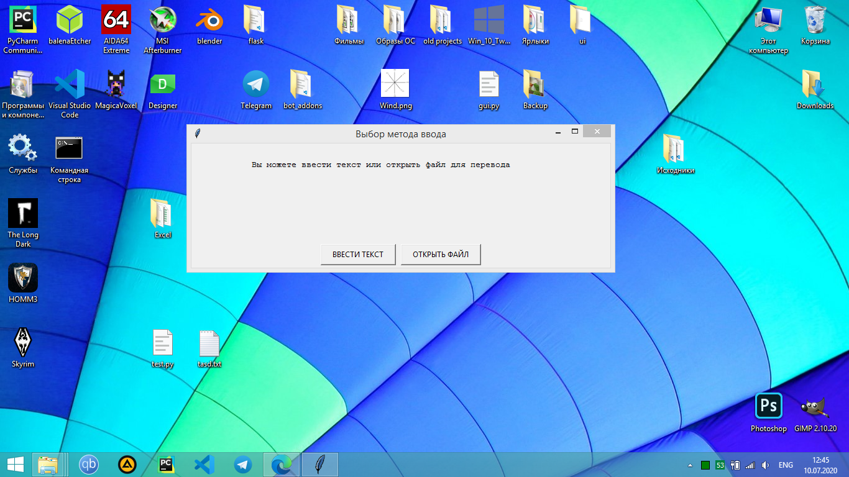Open qBittorrent from the taskbar
Viewport: 849px width, 477px height.
coord(89,465)
